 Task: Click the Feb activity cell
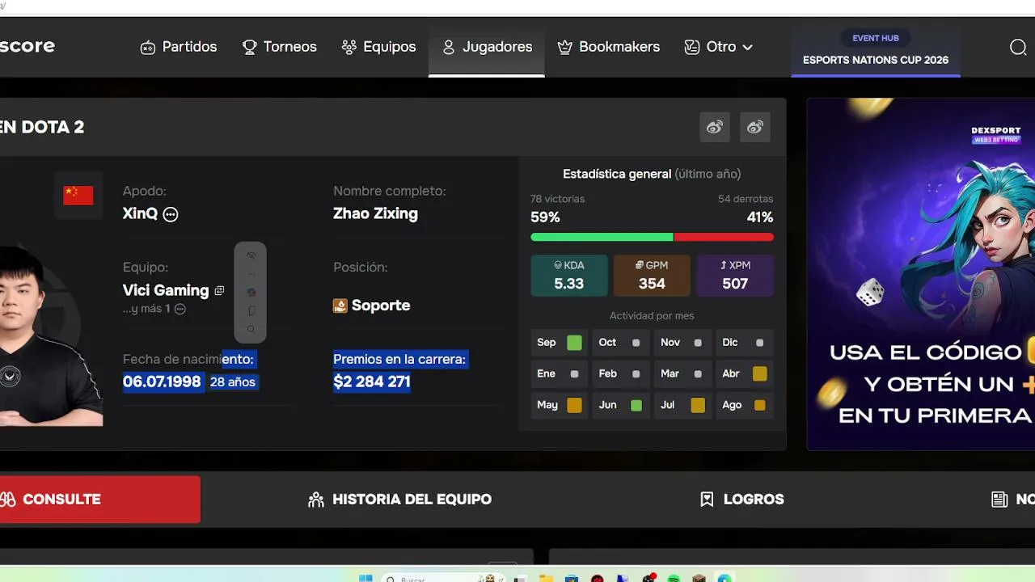tap(620, 373)
